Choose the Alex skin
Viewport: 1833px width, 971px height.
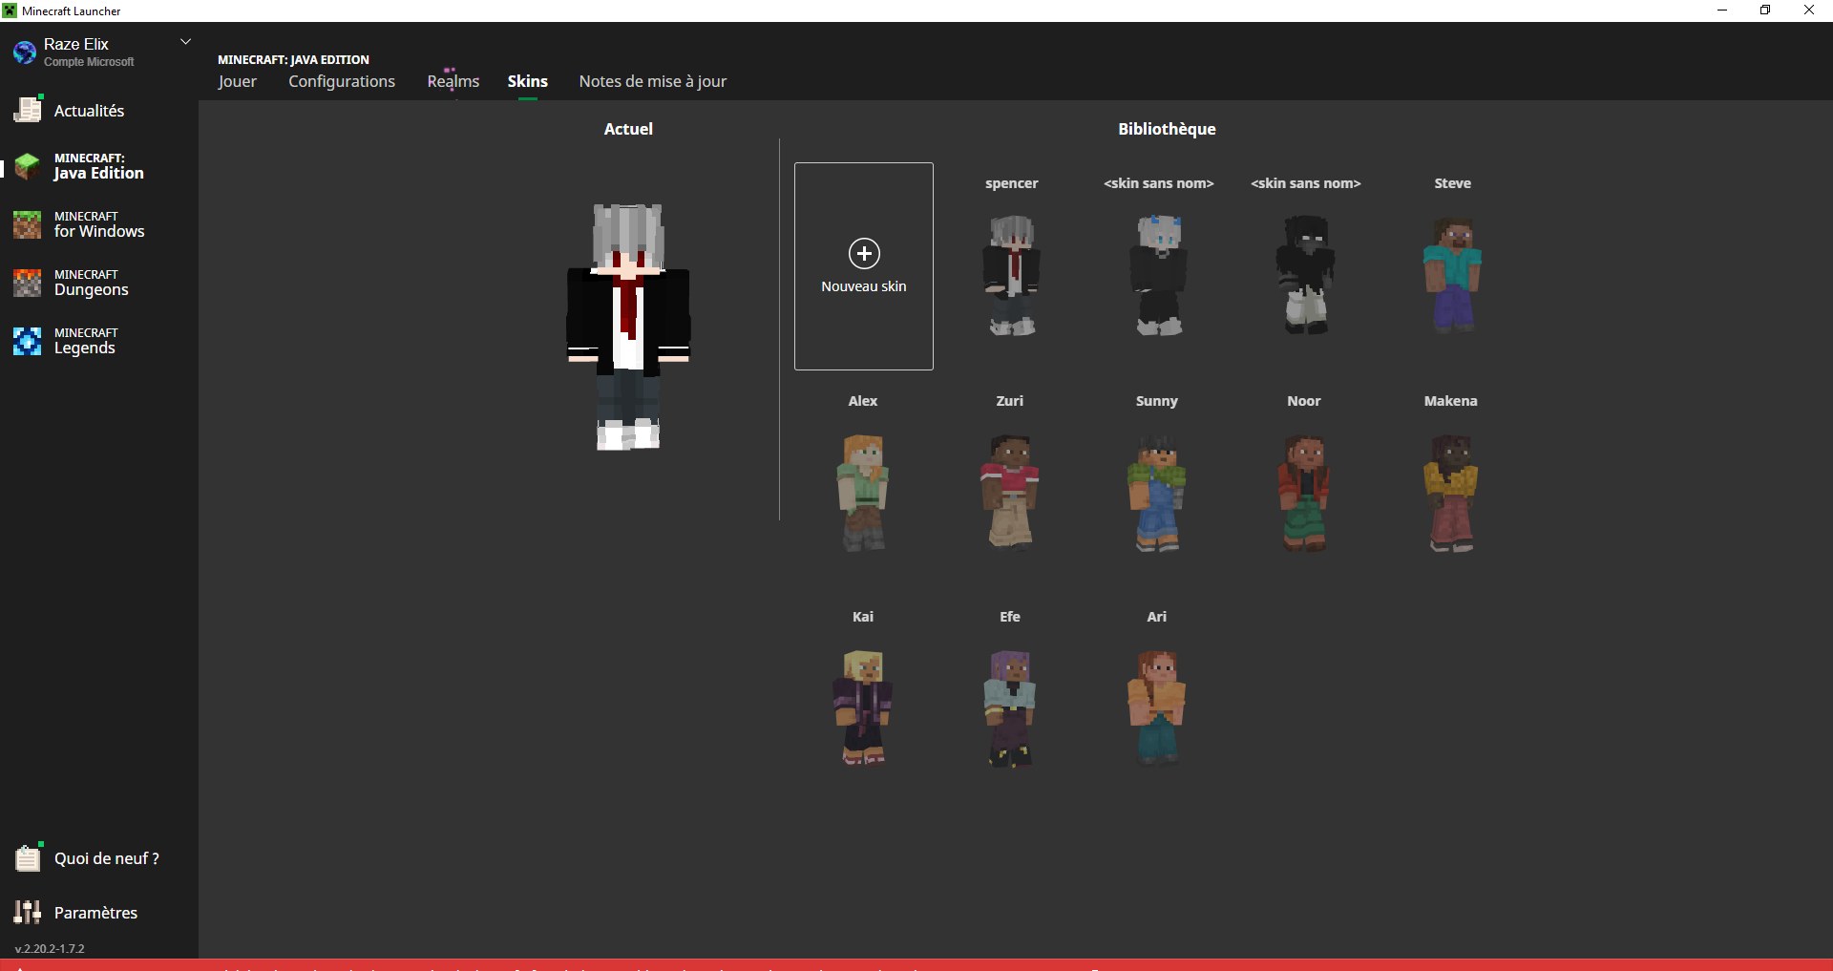863,493
